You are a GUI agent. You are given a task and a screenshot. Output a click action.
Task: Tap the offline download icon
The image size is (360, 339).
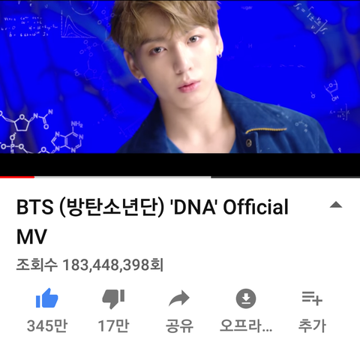246,298
